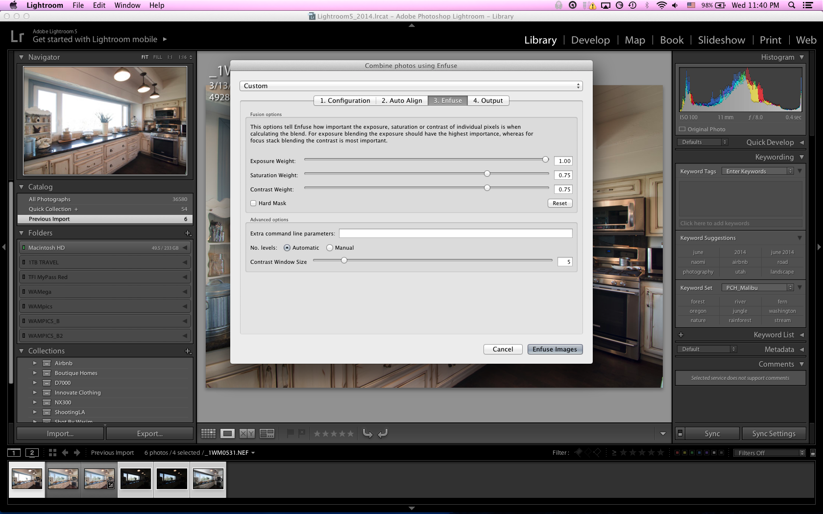The image size is (823, 514).
Task: Click the Keyword List plus icon
Action: 681,335
